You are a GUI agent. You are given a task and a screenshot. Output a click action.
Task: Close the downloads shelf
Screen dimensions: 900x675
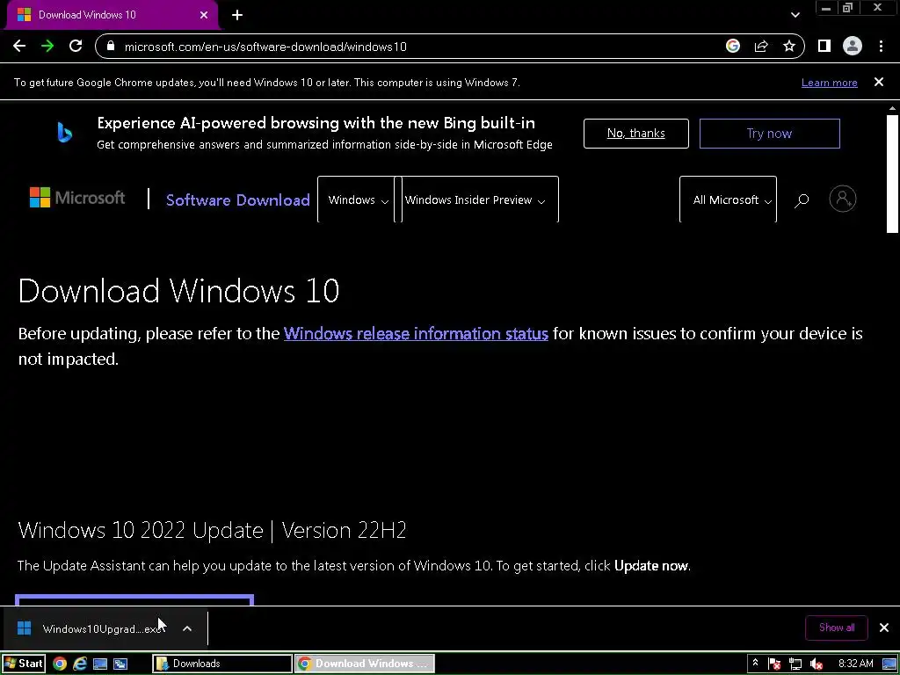[884, 628]
